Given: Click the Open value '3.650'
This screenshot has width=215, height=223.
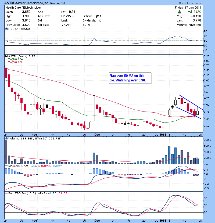Looking at the screenshot, I should coord(26,12).
